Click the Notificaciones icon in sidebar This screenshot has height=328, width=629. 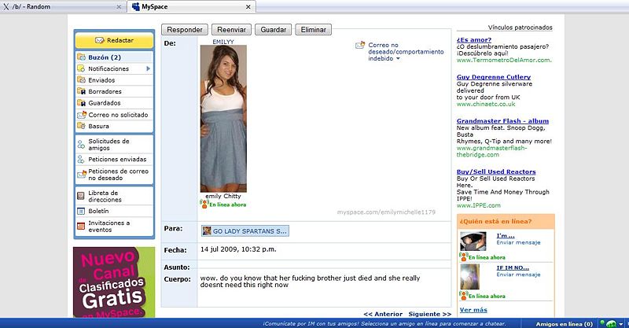(x=82, y=68)
